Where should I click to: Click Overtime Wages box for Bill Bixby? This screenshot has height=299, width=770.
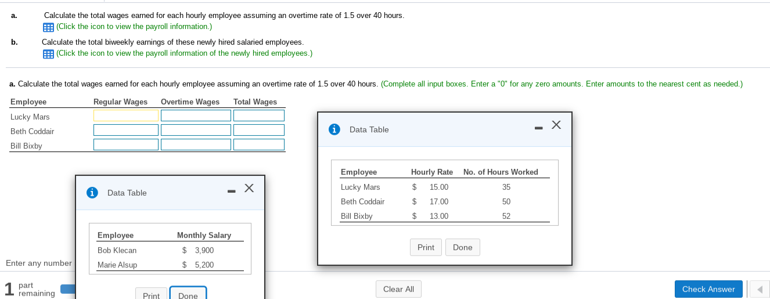[196, 145]
